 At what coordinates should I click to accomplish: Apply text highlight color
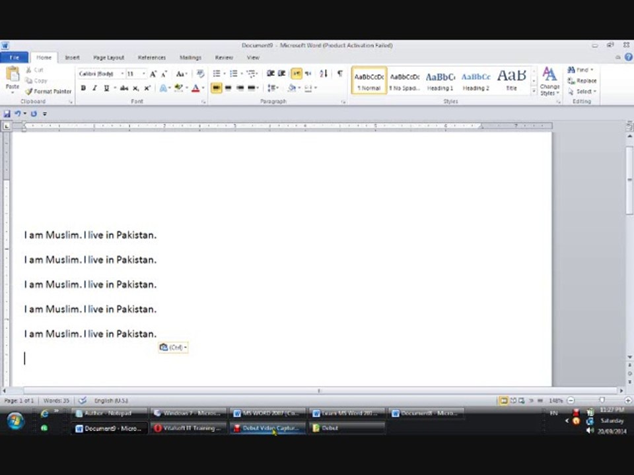[178, 88]
